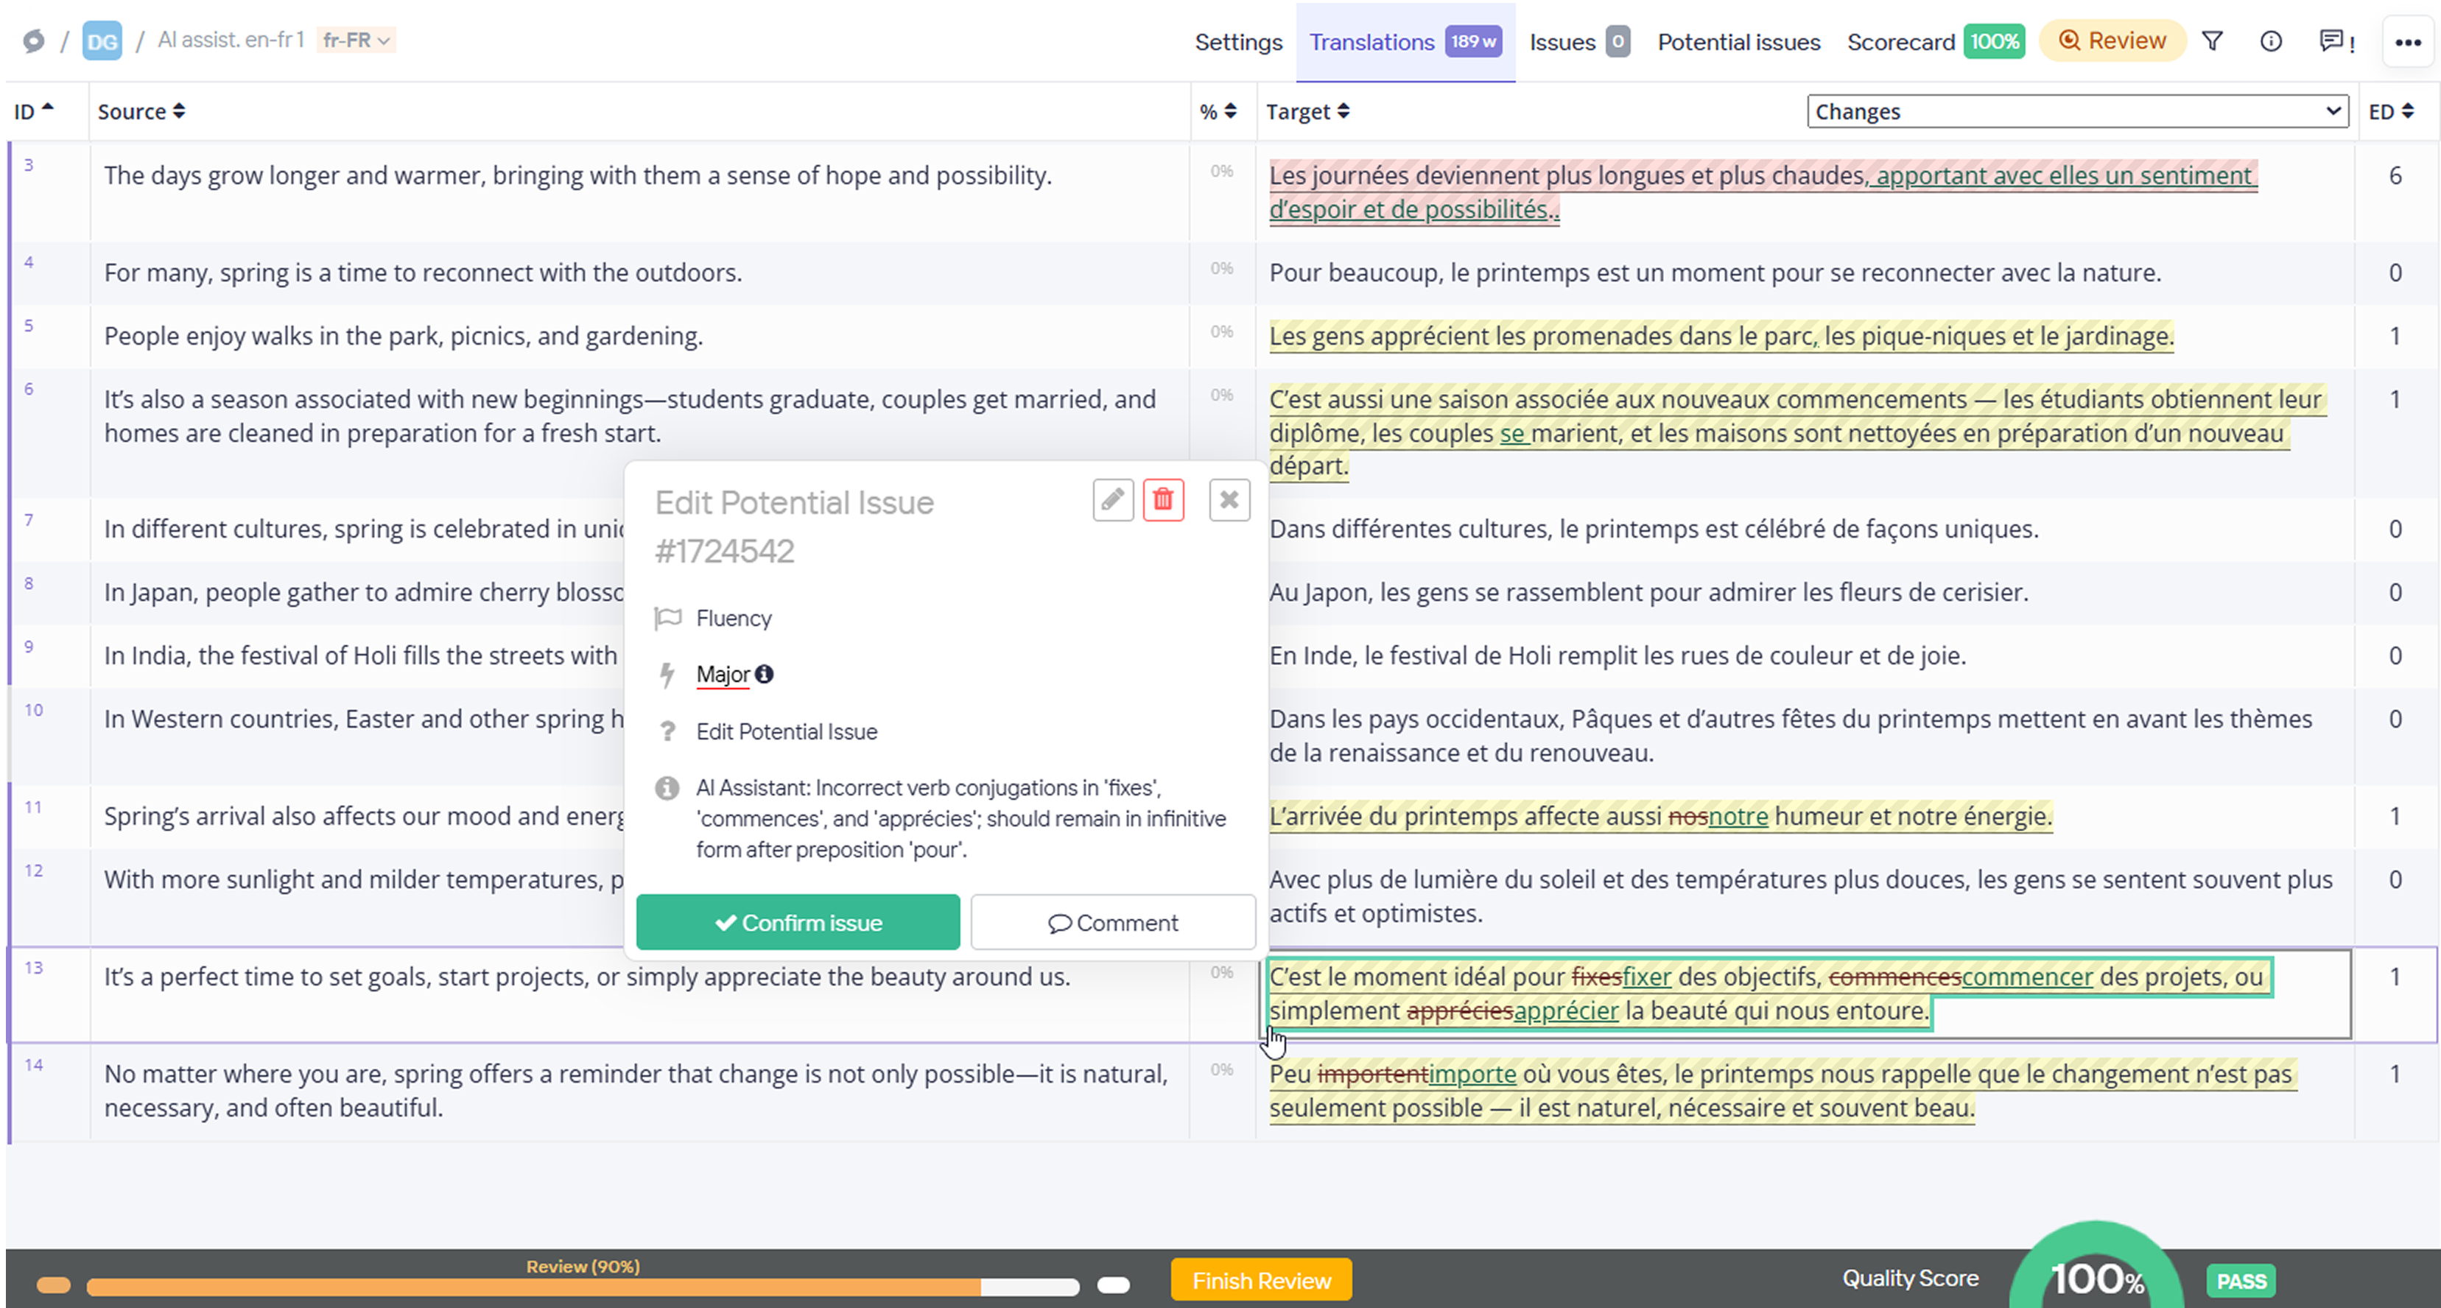Open the three-dots more options menu
This screenshot has width=2441, height=1308.
(2408, 42)
